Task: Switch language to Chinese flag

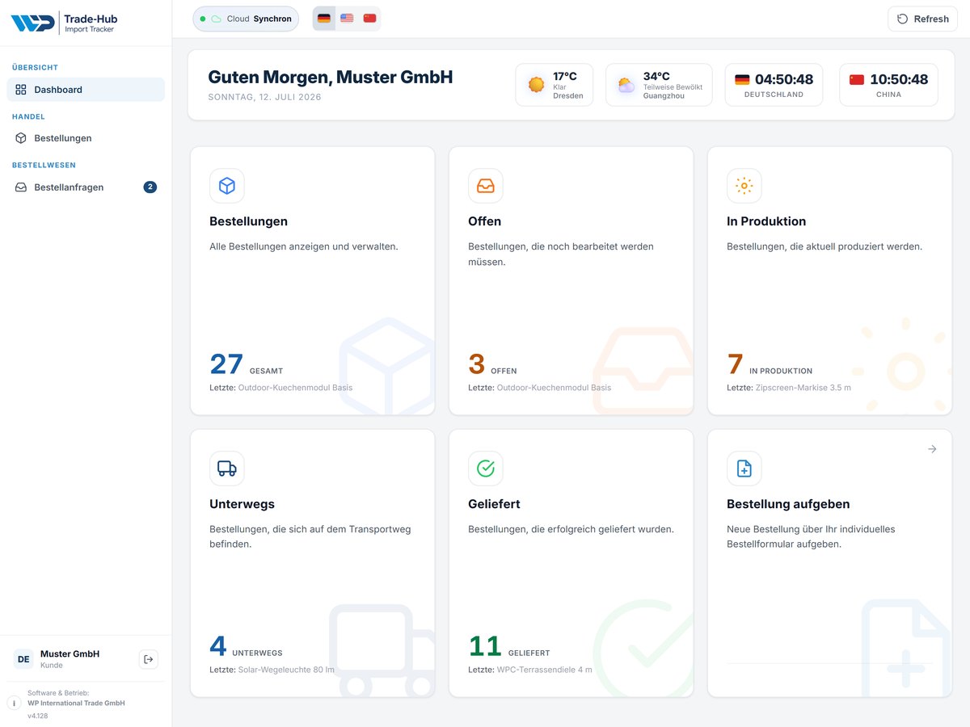Action: pyautogui.click(x=369, y=19)
